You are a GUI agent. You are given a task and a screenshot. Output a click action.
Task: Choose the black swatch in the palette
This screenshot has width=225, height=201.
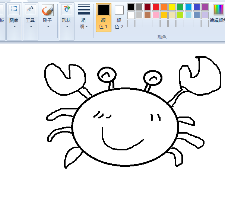(x=131, y=7)
